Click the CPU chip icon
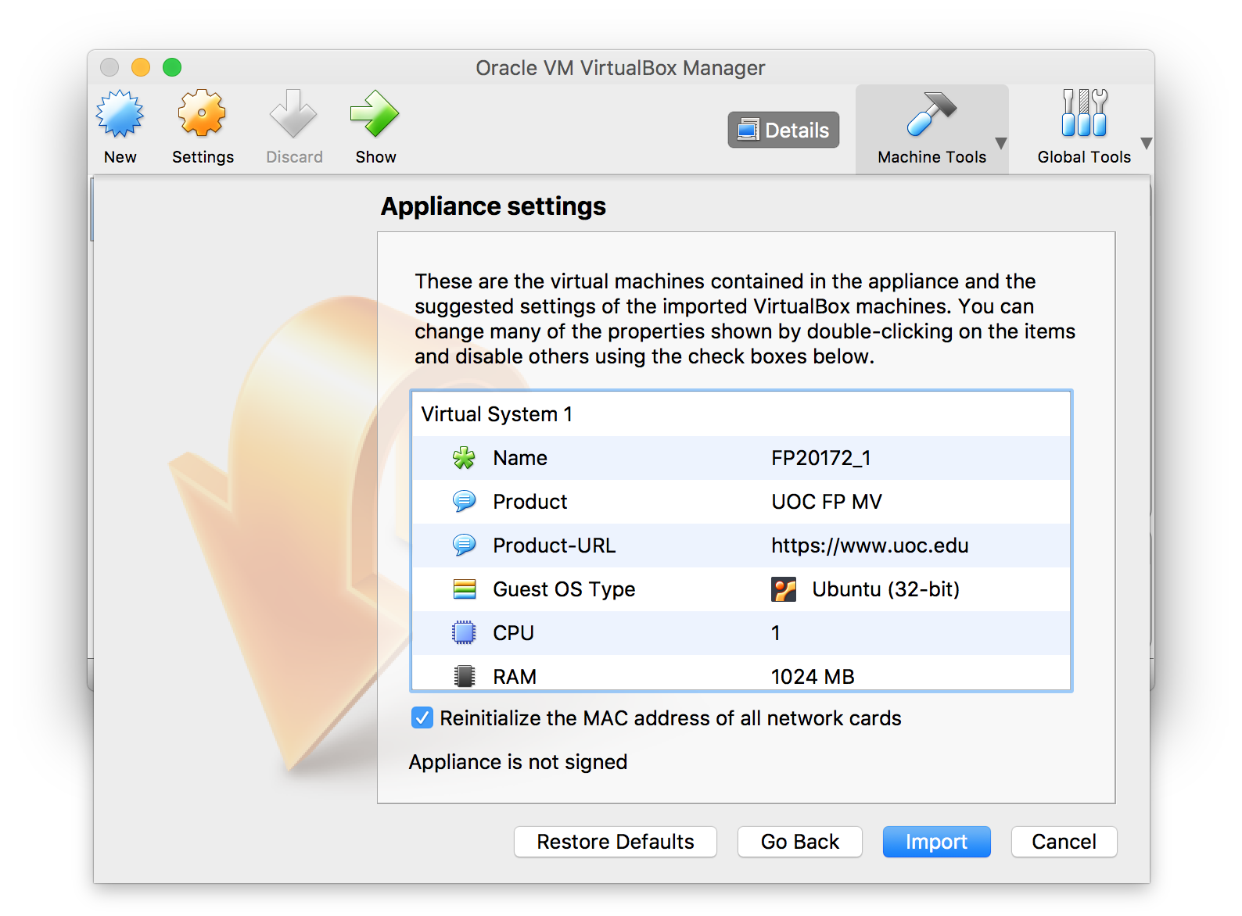 [464, 632]
